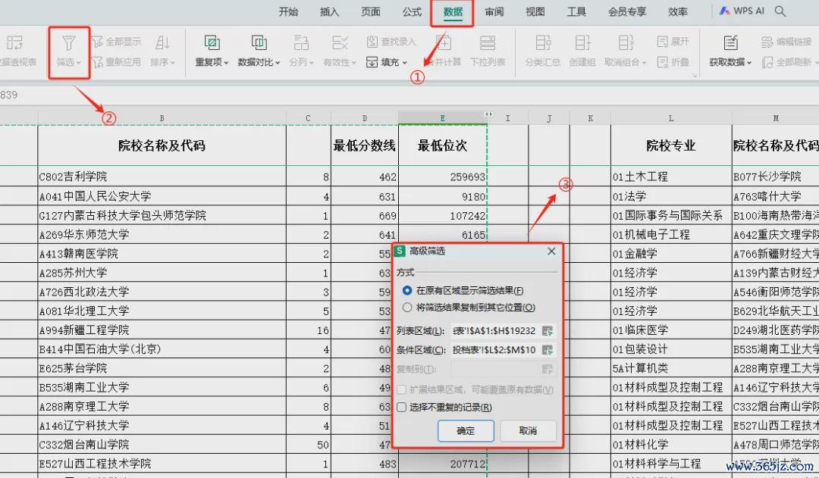Open the 取消组合 dropdown arrow

(x=644, y=63)
